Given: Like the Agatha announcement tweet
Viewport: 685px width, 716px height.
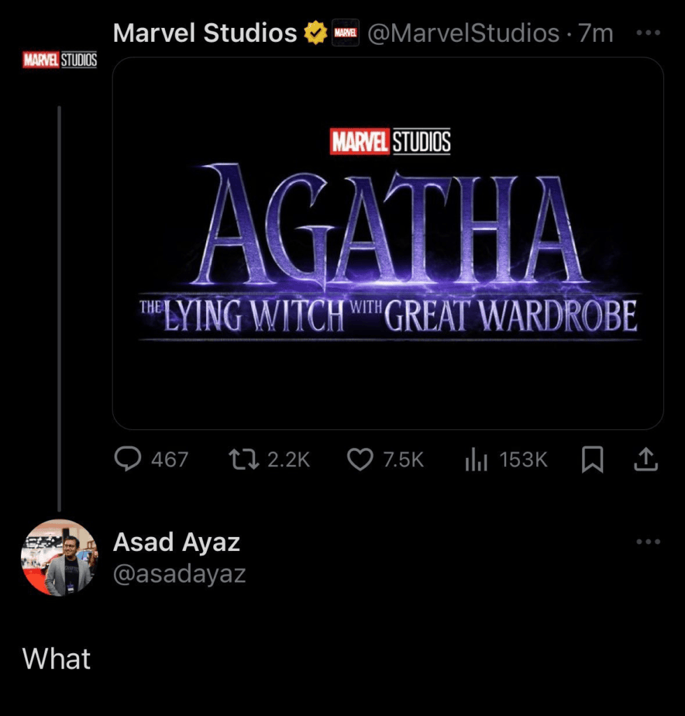Looking at the screenshot, I should coord(359,459).
